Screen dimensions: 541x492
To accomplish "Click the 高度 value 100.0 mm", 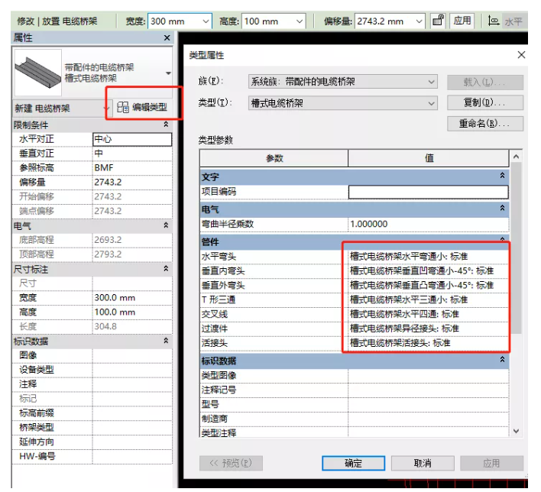I will coord(132,312).
